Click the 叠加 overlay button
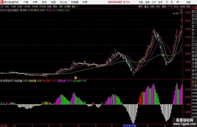Image resolution: width=197 pixels, height=127 pixels. click(x=146, y=7)
